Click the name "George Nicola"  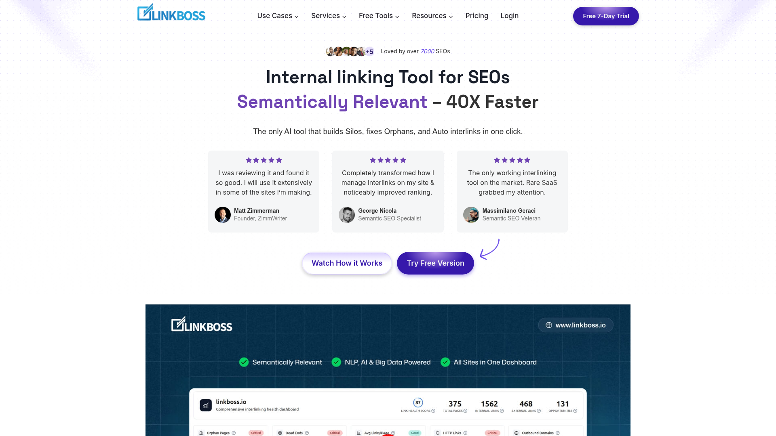pos(377,211)
